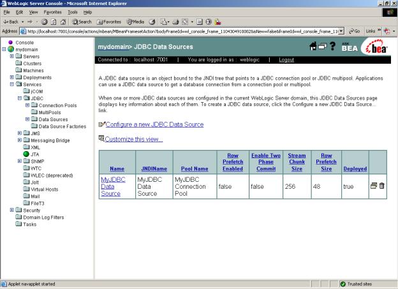The image size is (398, 289).
Task: Open MyJDBC Data Source name link
Action: coord(113,186)
